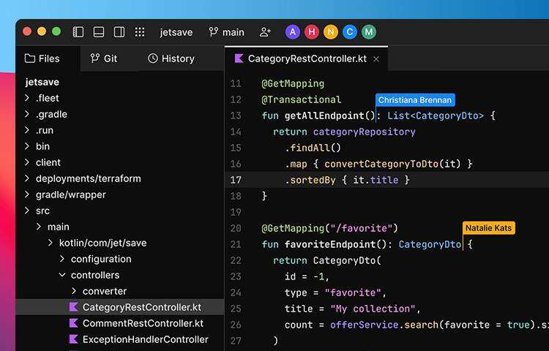This screenshot has height=351, width=549.
Task: Click the jetsave project name in title bar
Action: tap(176, 32)
